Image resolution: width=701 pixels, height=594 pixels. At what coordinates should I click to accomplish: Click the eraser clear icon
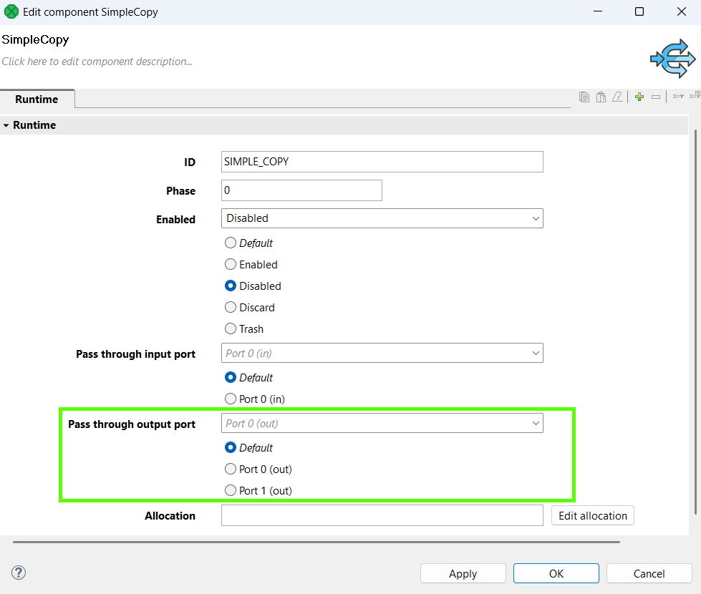(x=617, y=97)
